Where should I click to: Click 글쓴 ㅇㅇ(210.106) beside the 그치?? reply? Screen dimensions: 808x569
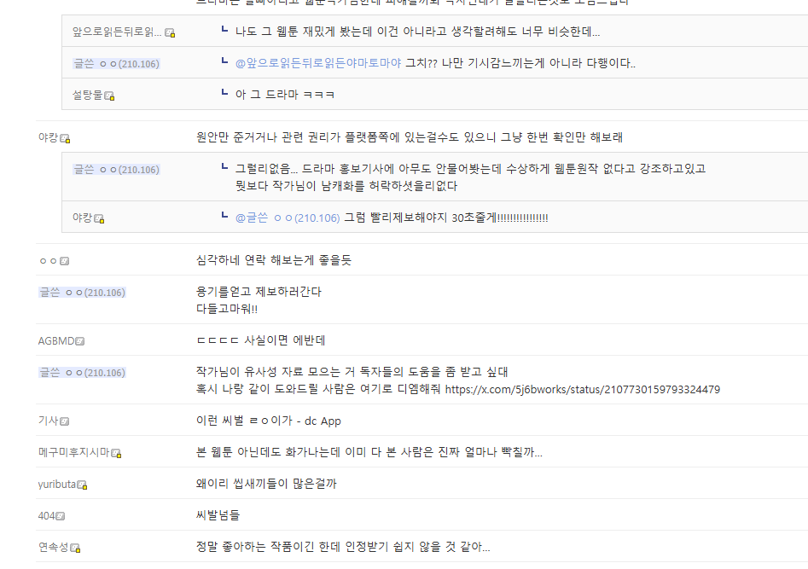coord(116,64)
